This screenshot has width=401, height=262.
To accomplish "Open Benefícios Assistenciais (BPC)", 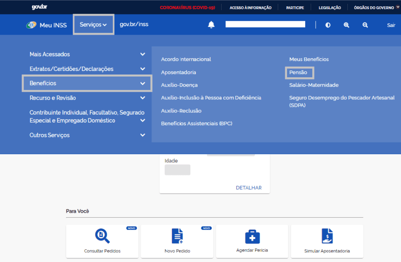I will point(197,123).
